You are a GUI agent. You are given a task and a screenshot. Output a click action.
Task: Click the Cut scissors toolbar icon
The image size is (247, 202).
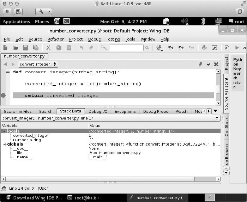click(48, 48)
